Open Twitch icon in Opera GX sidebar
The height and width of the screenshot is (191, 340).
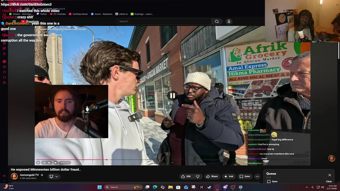[x=4, y=48]
